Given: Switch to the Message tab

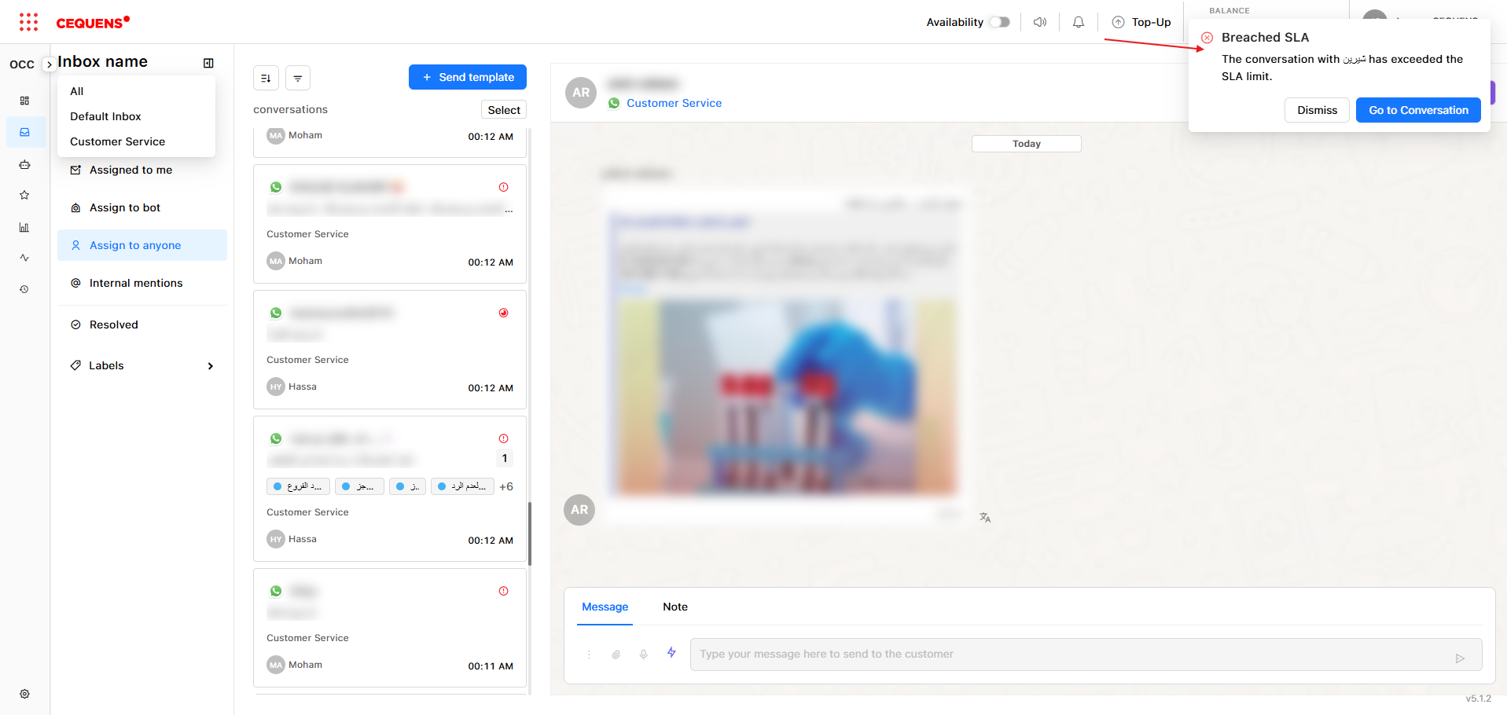Looking at the screenshot, I should (x=605, y=607).
